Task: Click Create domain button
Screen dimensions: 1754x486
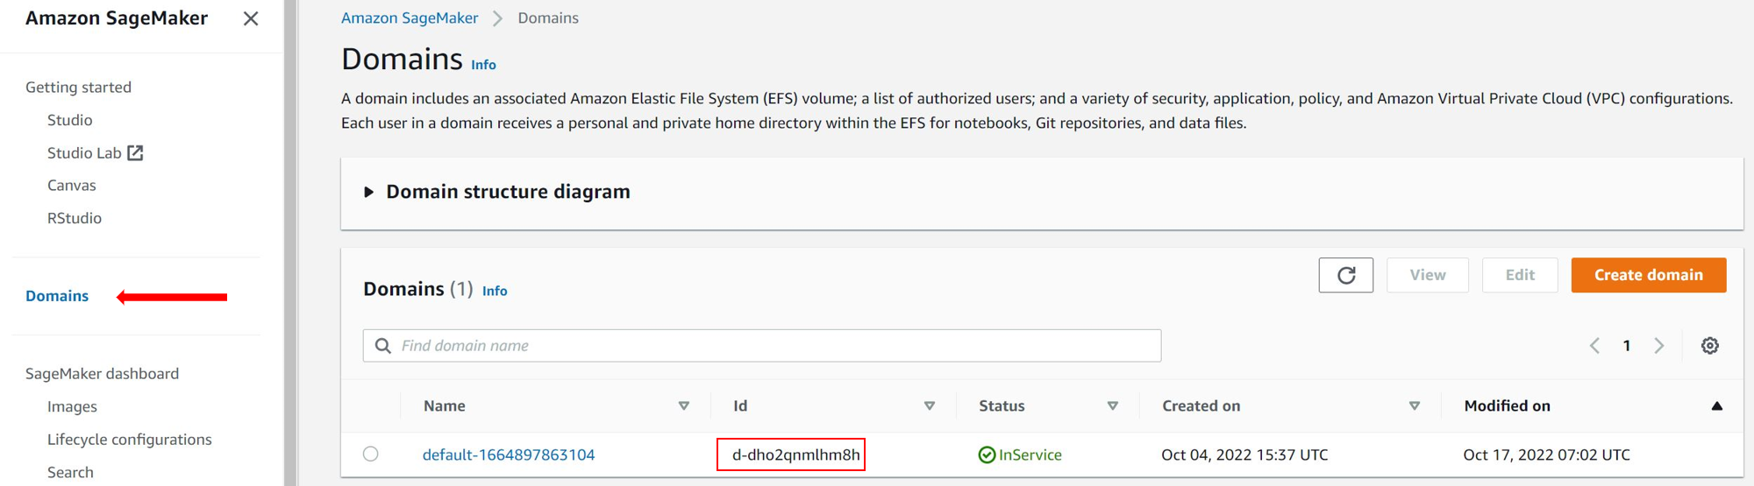Action: click(x=1649, y=275)
